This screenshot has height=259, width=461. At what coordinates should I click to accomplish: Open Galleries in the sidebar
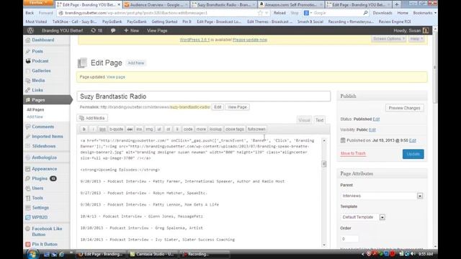coord(41,71)
